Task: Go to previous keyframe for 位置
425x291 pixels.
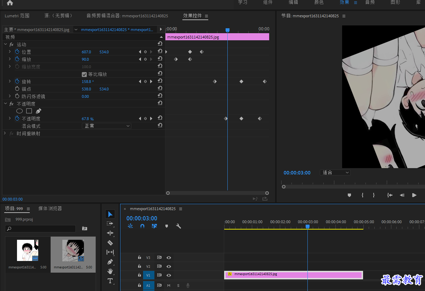Action: tap(140, 52)
